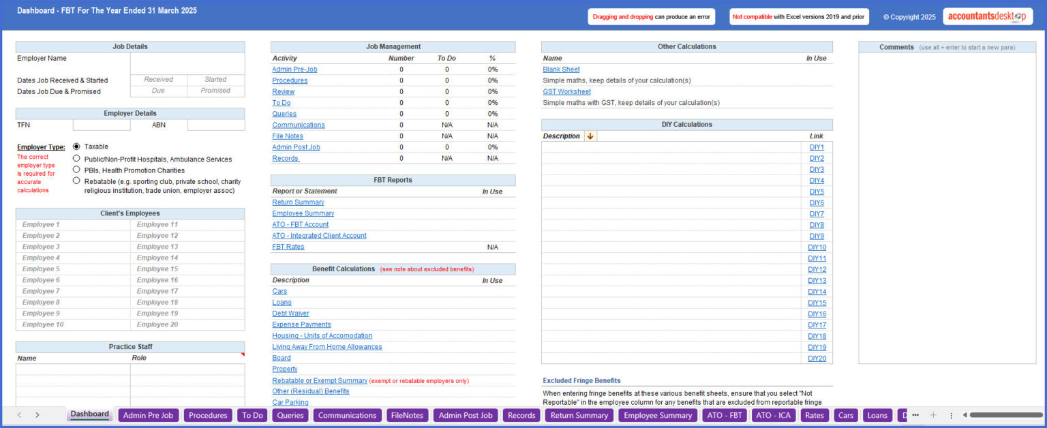1047x428 pixels.
Task: Click the horizontal scrollbar at bottom right
Action: 1005,415
